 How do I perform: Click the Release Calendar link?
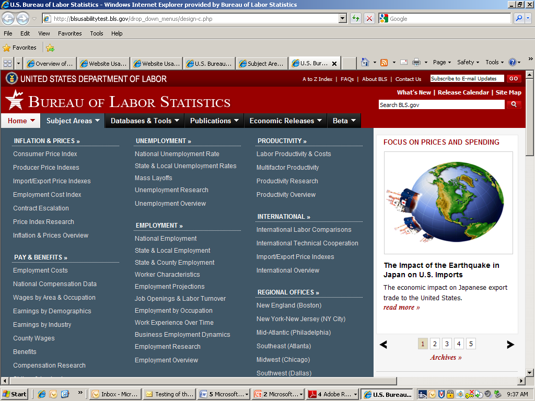(x=463, y=92)
